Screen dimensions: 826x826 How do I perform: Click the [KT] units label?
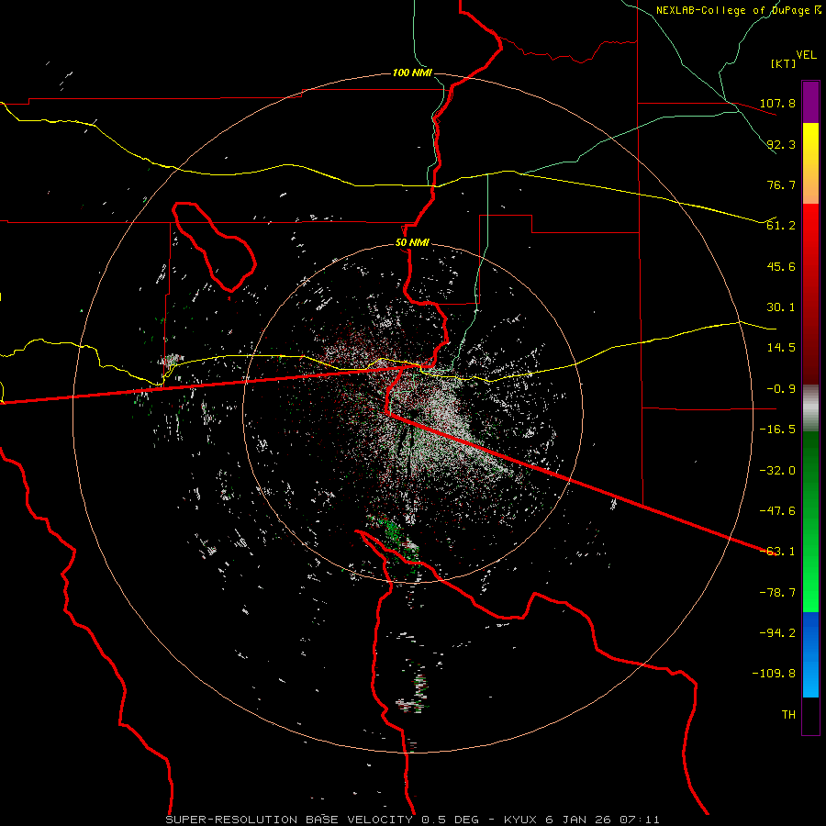click(x=784, y=63)
